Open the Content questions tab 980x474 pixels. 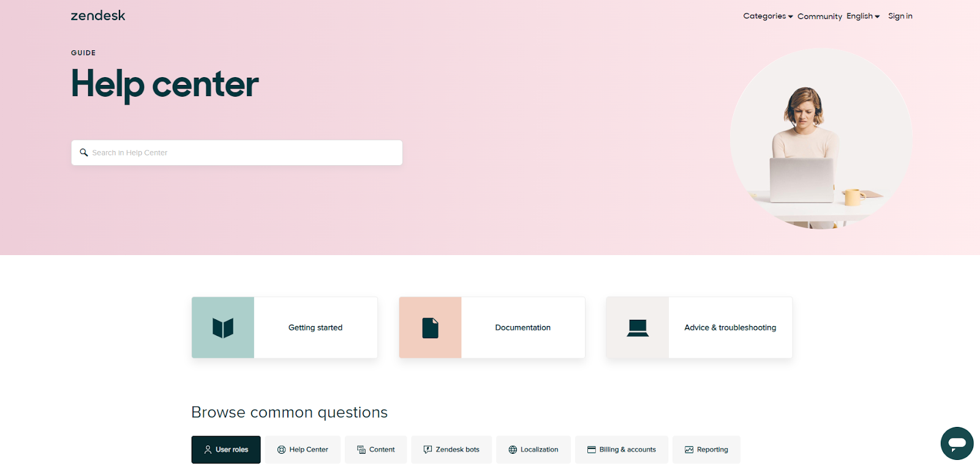[x=376, y=450]
